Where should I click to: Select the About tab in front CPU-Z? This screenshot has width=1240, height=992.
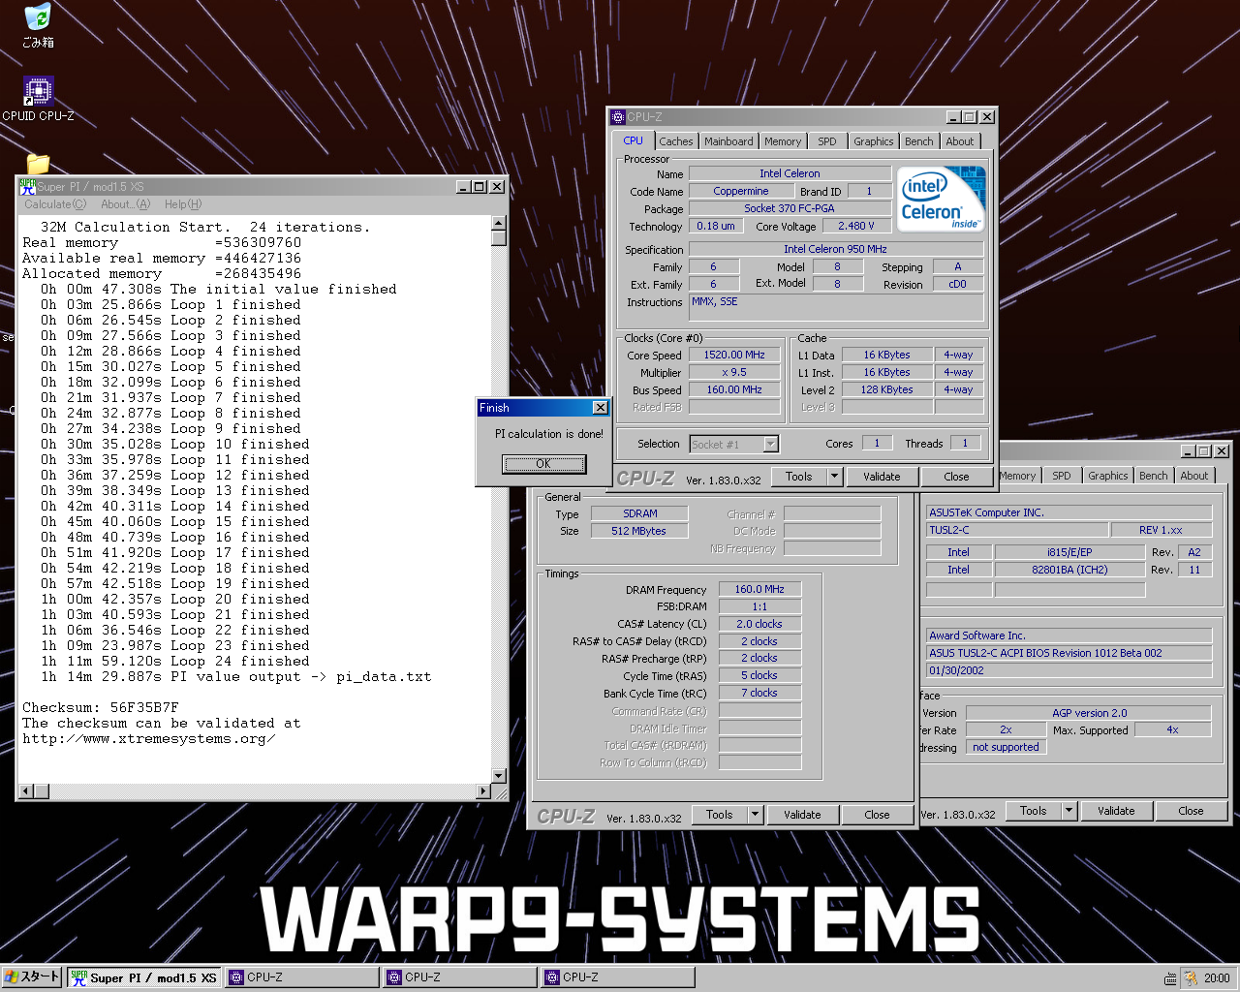click(x=960, y=141)
